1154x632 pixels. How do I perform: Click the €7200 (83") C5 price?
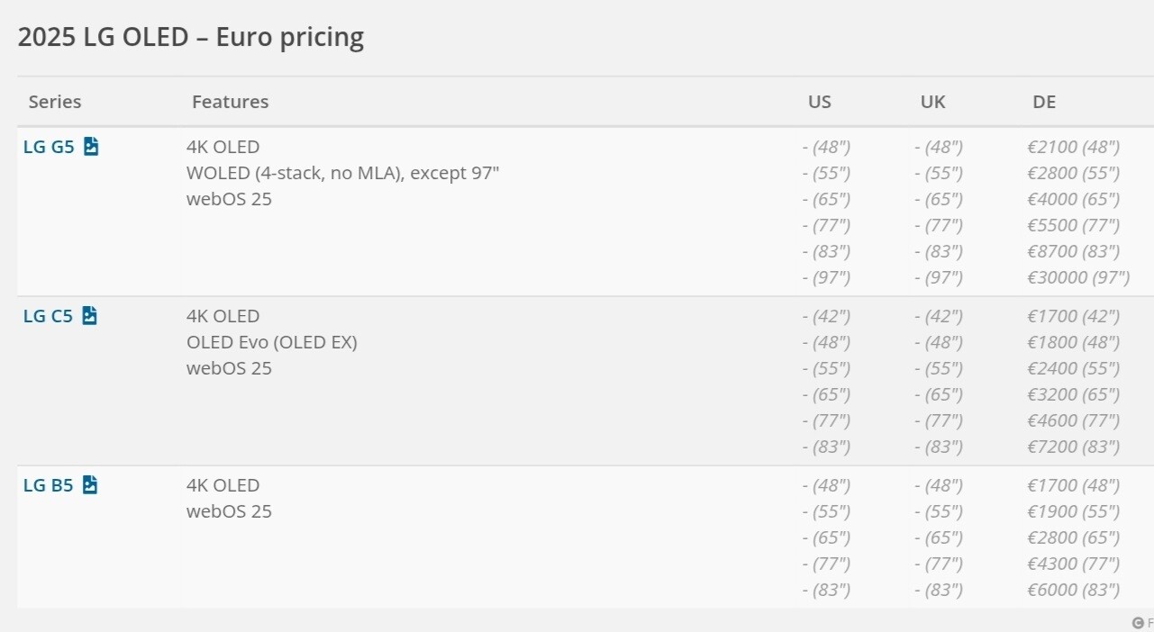pos(1073,447)
